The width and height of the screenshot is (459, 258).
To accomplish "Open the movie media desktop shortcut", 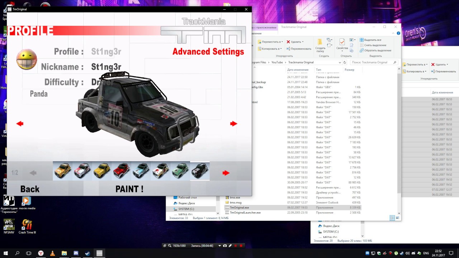I will pos(27,203).
